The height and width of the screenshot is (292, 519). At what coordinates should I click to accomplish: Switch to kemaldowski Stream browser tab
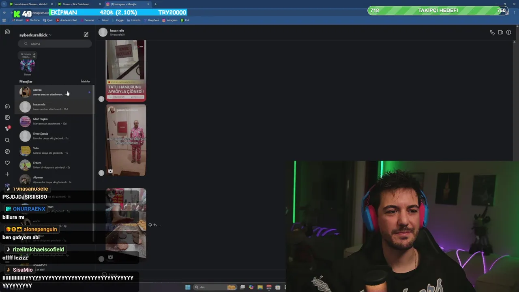click(31, 4)
